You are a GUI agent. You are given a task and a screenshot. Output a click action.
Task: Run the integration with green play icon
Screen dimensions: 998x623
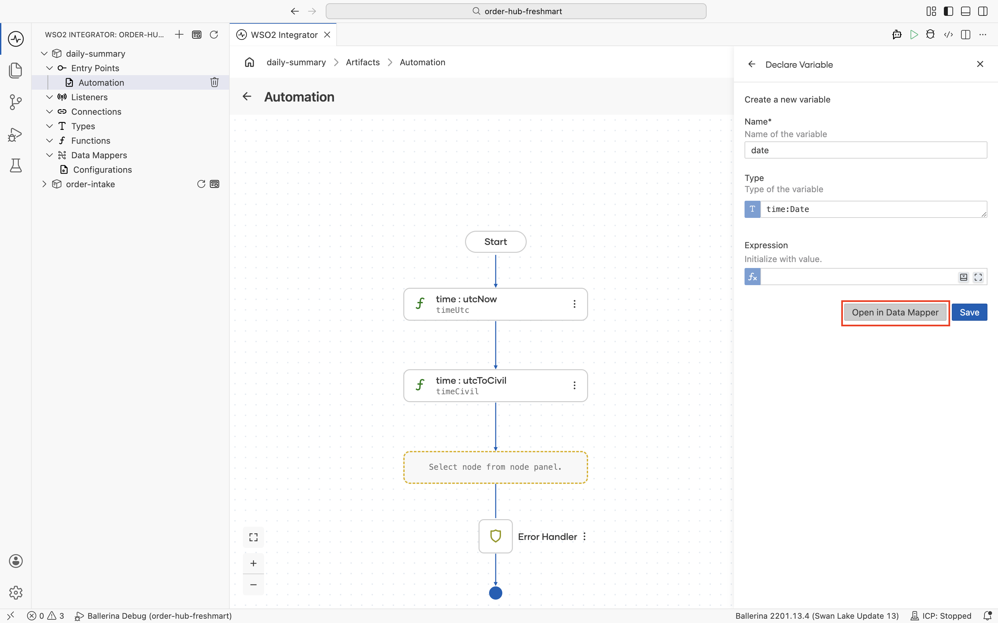point(914,35)
